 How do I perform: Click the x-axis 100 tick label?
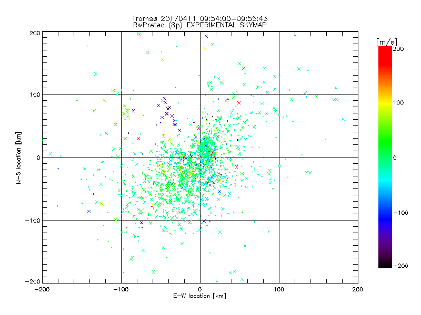point(279,289)
